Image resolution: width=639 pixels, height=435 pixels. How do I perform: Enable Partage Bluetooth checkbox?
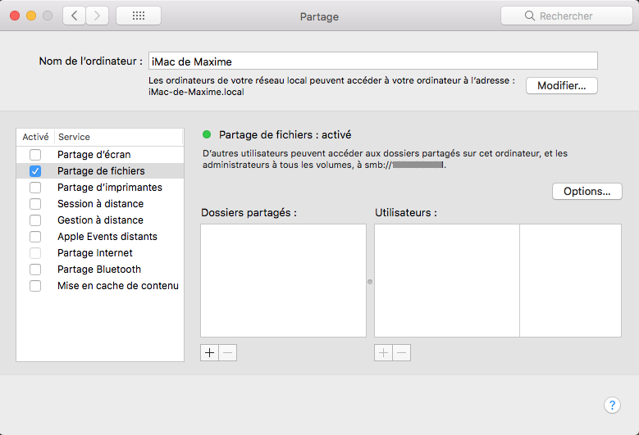coord(35,270)
